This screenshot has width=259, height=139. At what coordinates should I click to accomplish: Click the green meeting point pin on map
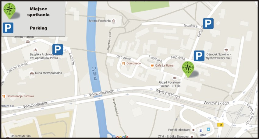tap(188, 69)
